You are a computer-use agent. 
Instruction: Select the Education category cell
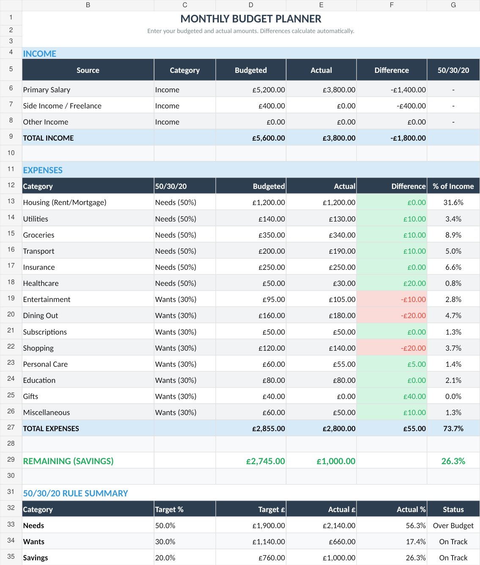click(88, 380)
